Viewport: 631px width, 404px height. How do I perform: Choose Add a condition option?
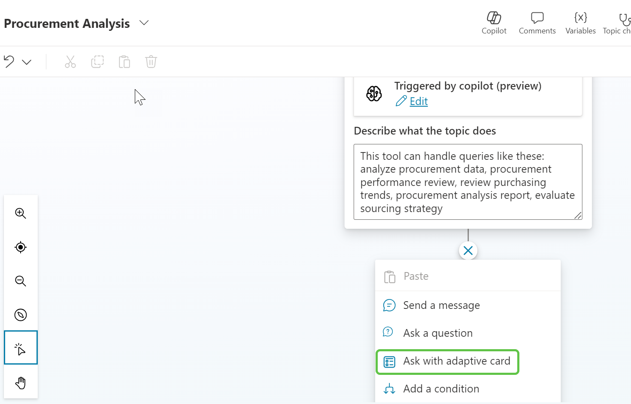click(441, 389)
